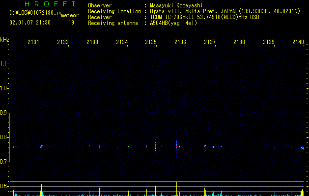
Task: Click the 2132 time axis marker
Action: [x=63, y=42]
